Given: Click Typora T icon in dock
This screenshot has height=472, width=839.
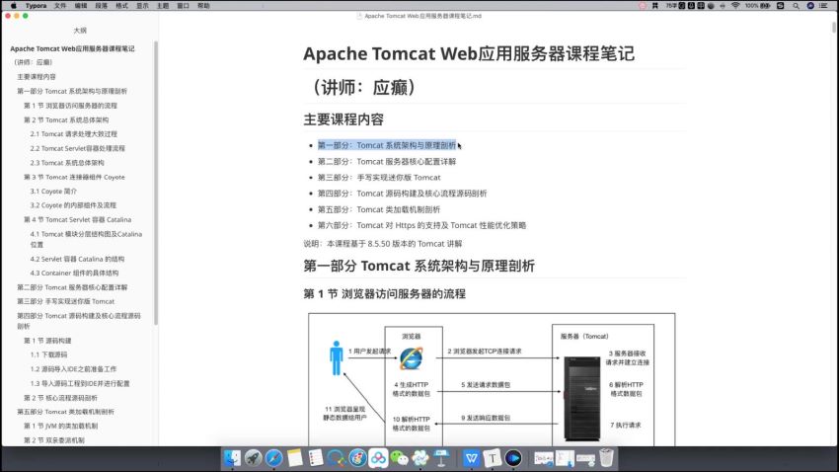Looking at the screenshot, I should (493, 458).
